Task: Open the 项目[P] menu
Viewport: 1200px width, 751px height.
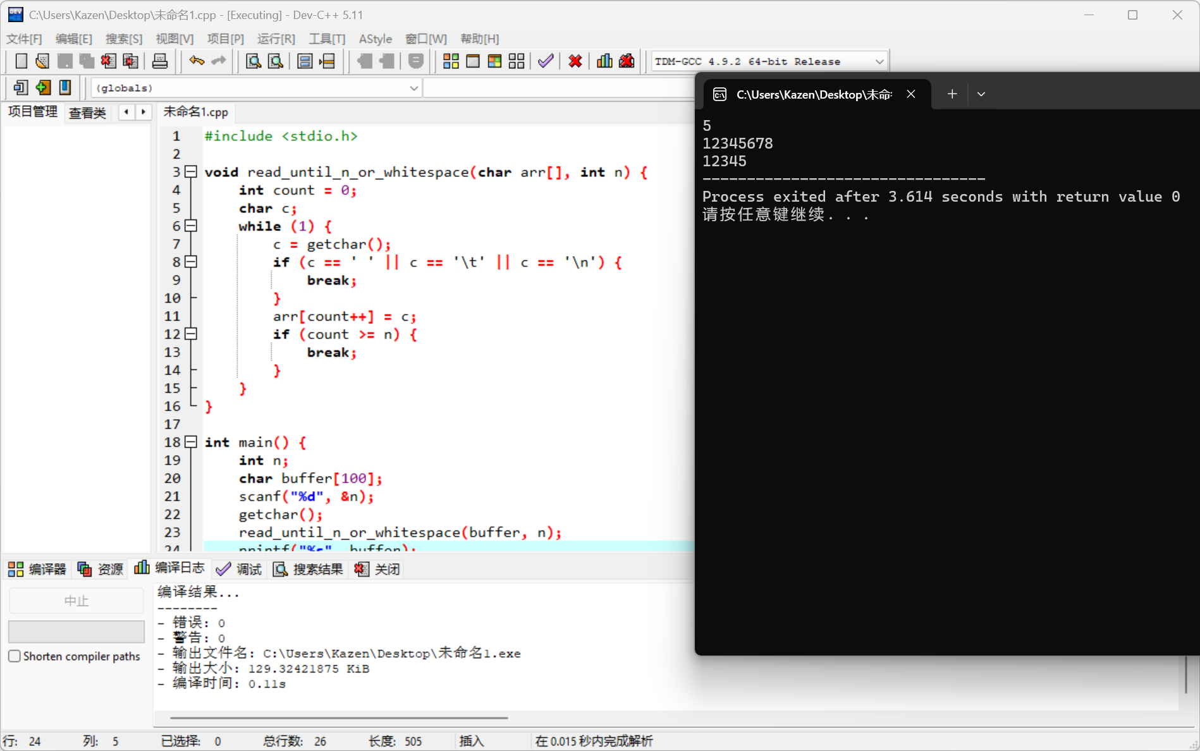Action: (226, 39)
